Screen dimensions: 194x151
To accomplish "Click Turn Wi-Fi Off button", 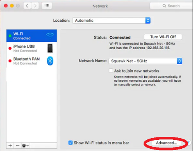I will (163, 37).
